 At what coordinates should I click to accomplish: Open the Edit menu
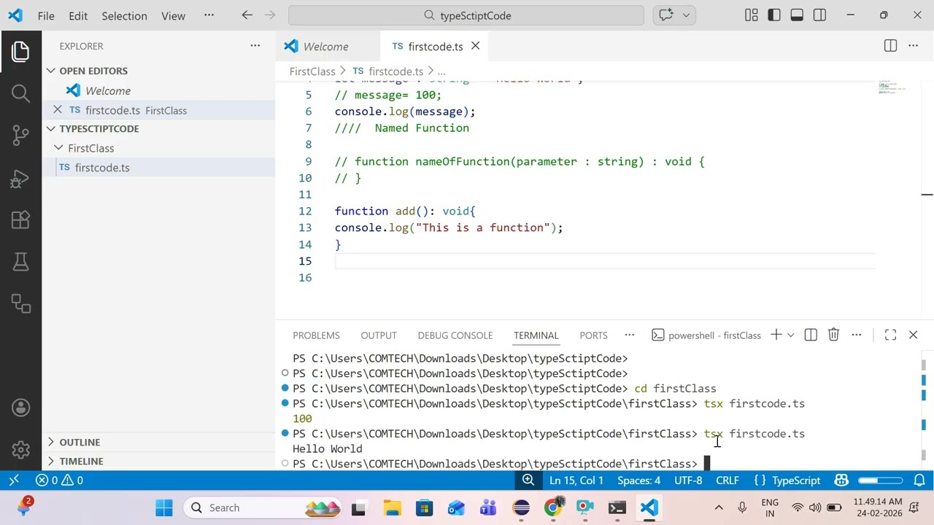point(78,15)
